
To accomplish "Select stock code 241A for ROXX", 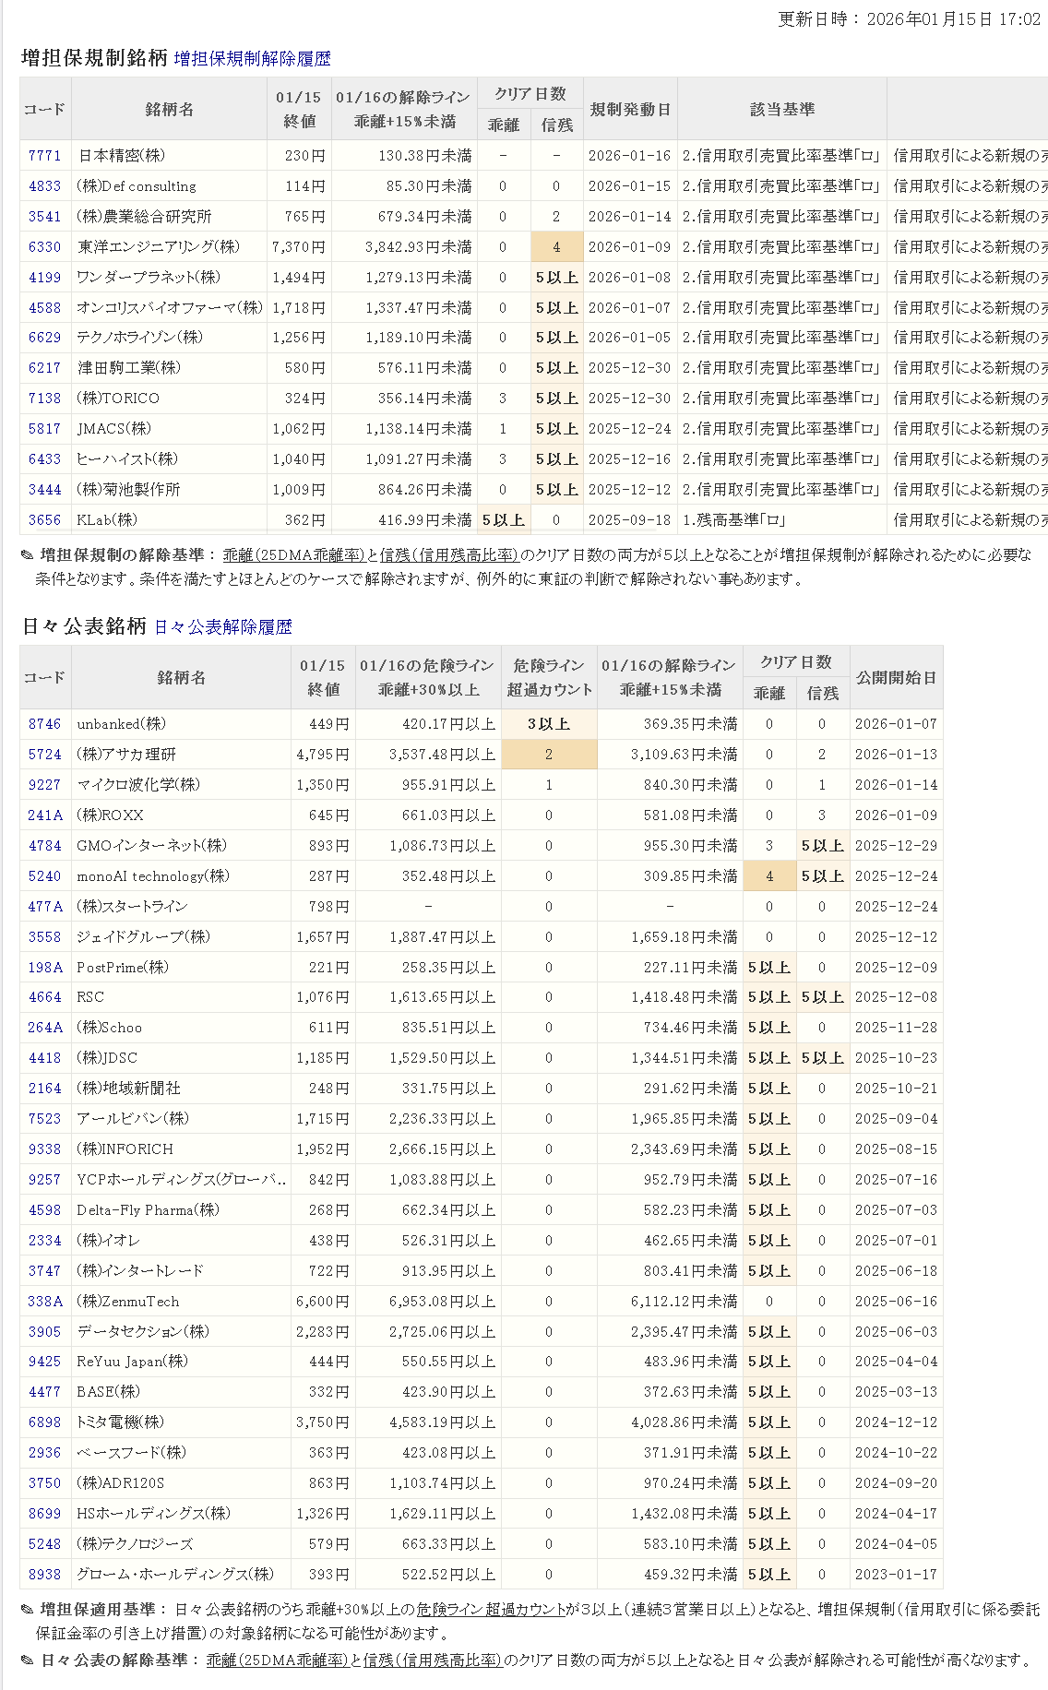I will [x=45, y=815].
